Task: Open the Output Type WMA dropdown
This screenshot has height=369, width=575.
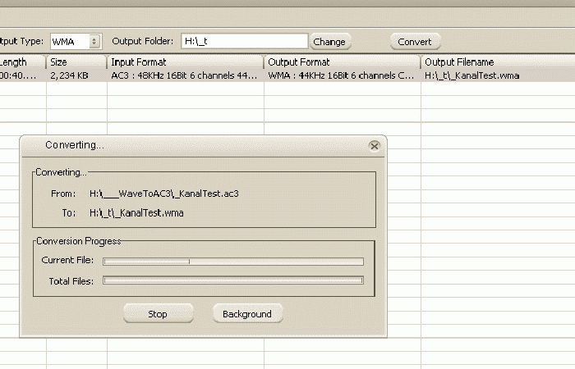Action: (76, 41)
